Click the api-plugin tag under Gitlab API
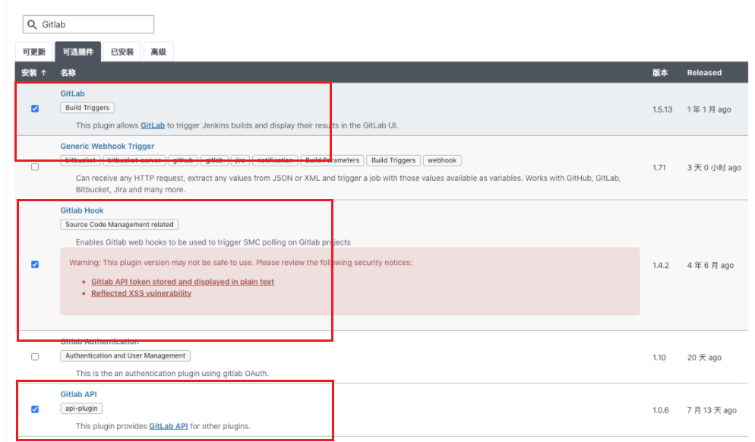Image resolution: width=755 pixels, height=442 pixels. point(81,408)
